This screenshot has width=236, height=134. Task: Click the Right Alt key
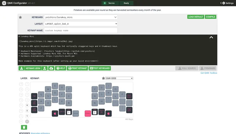[101, 112]
